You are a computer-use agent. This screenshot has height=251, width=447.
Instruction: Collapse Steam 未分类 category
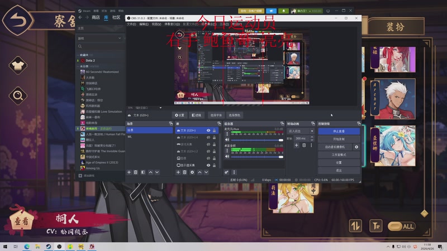[x=78, y=66]
